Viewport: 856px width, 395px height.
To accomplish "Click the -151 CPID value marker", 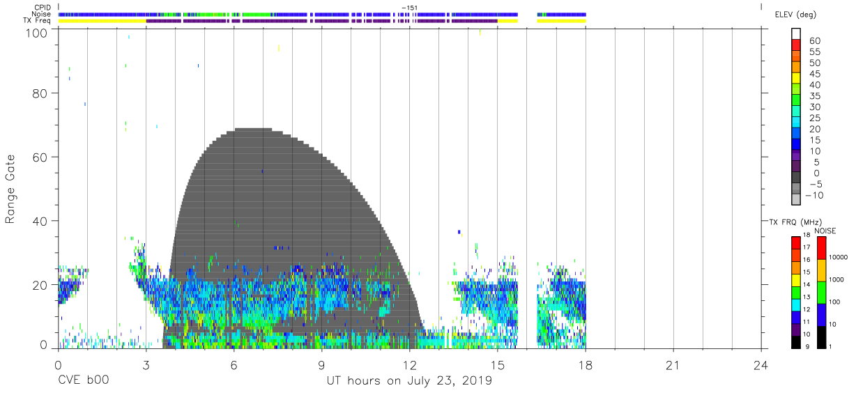I will [409, 8].
